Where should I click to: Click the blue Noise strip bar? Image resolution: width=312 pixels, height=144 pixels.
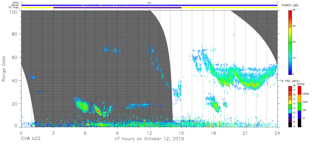149,5
